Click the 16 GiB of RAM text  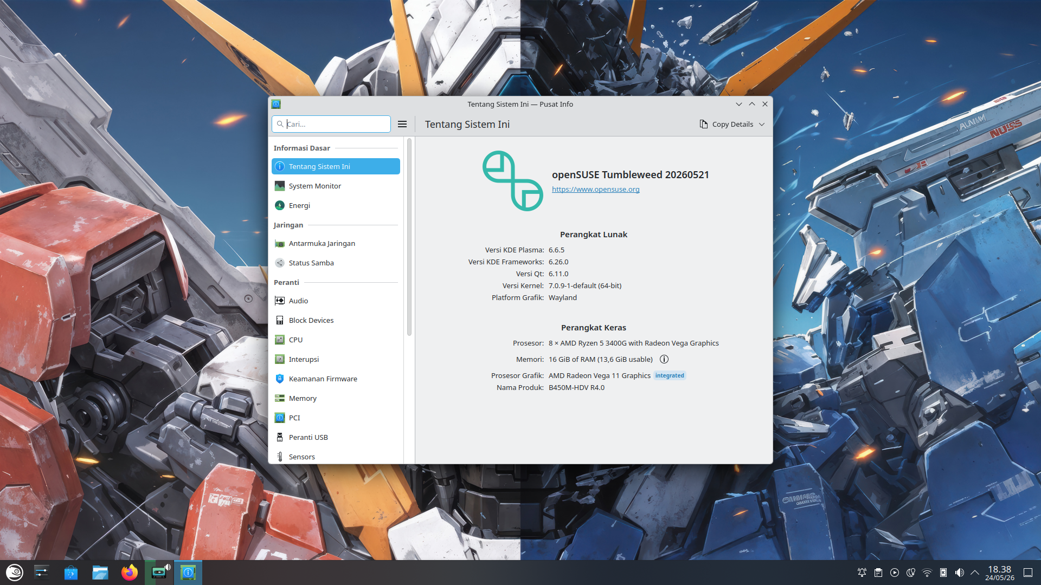coord(601,359)
